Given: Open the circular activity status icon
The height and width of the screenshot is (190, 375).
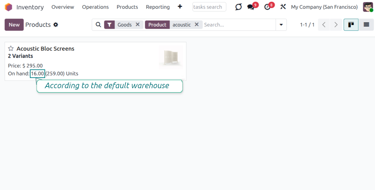Looking at the screenshot, I should pos(239,7).
